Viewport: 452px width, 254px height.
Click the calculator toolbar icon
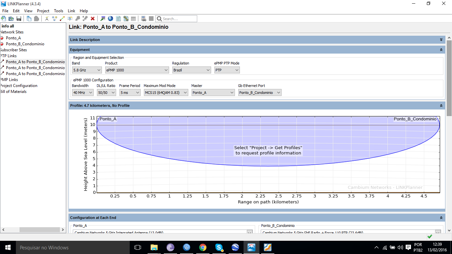[143, 19]
